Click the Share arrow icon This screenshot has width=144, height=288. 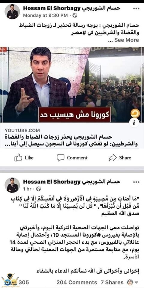[113, 158]
